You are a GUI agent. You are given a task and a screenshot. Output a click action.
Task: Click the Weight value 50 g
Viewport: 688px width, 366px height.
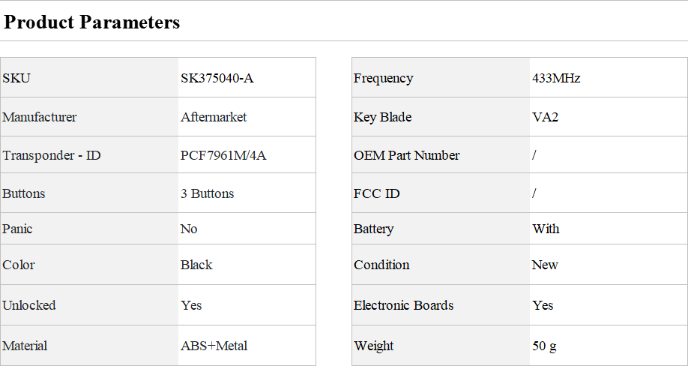tap(544, 346)
